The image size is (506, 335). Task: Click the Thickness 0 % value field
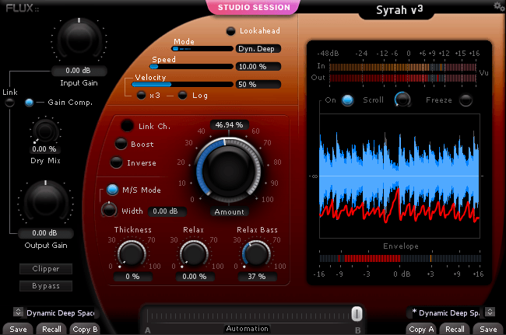[x=132, y=277]
